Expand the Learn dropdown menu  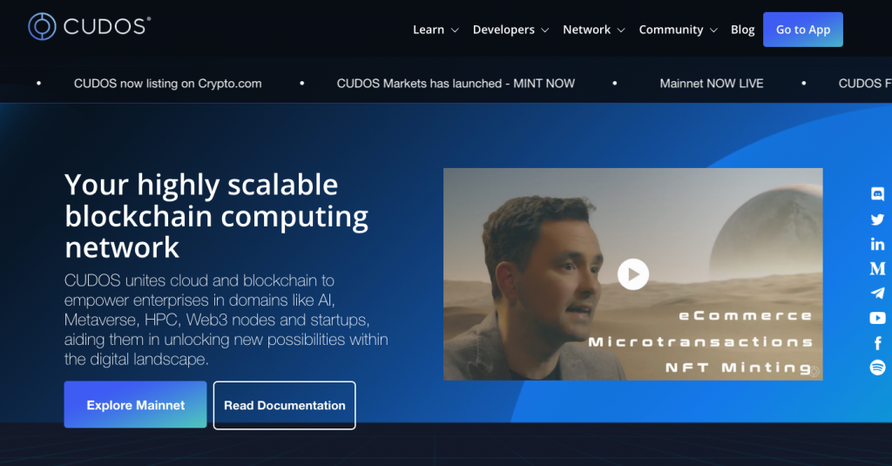(x=436, y=30)
